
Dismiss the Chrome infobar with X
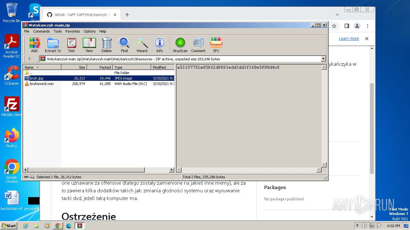pyautogui.click(x=367, y=39)
